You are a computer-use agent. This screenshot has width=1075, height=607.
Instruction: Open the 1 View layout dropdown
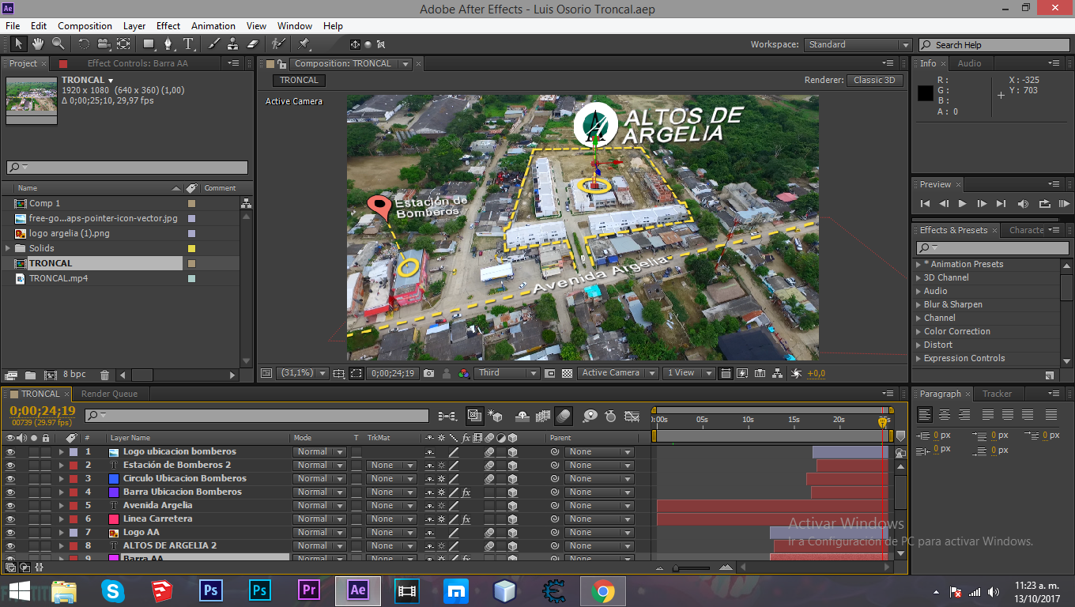(x=688, y=373)
